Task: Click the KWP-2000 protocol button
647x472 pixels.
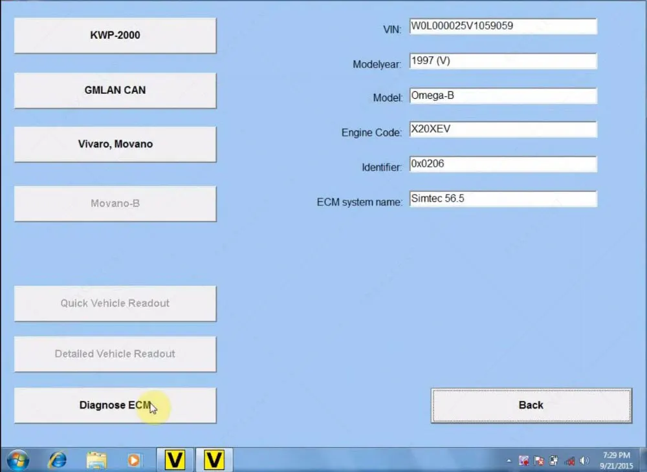Action: click(115, 36)
